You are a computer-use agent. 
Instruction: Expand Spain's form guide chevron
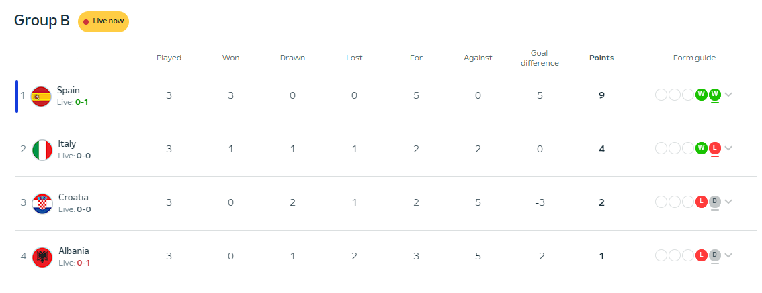pyautogui.click(x=728, y=95)
